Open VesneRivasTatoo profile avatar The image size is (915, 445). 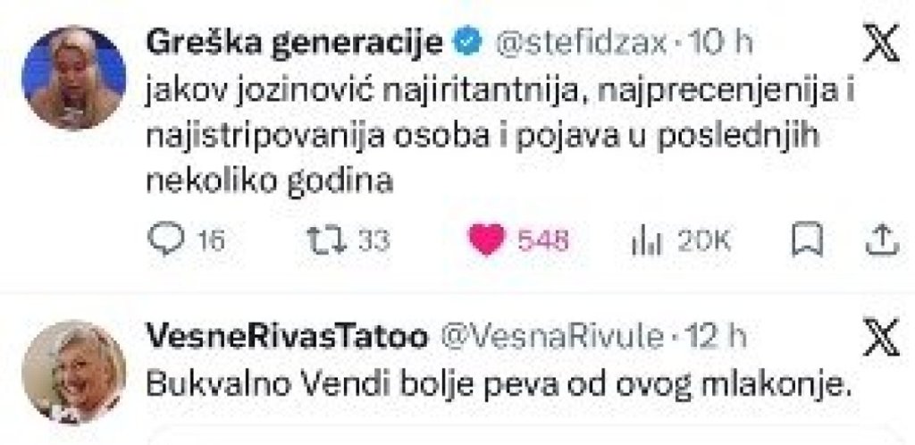tap(73, 371)
